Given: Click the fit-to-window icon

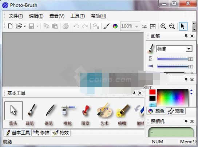Looking at the screenshot, I should (153, 27).
